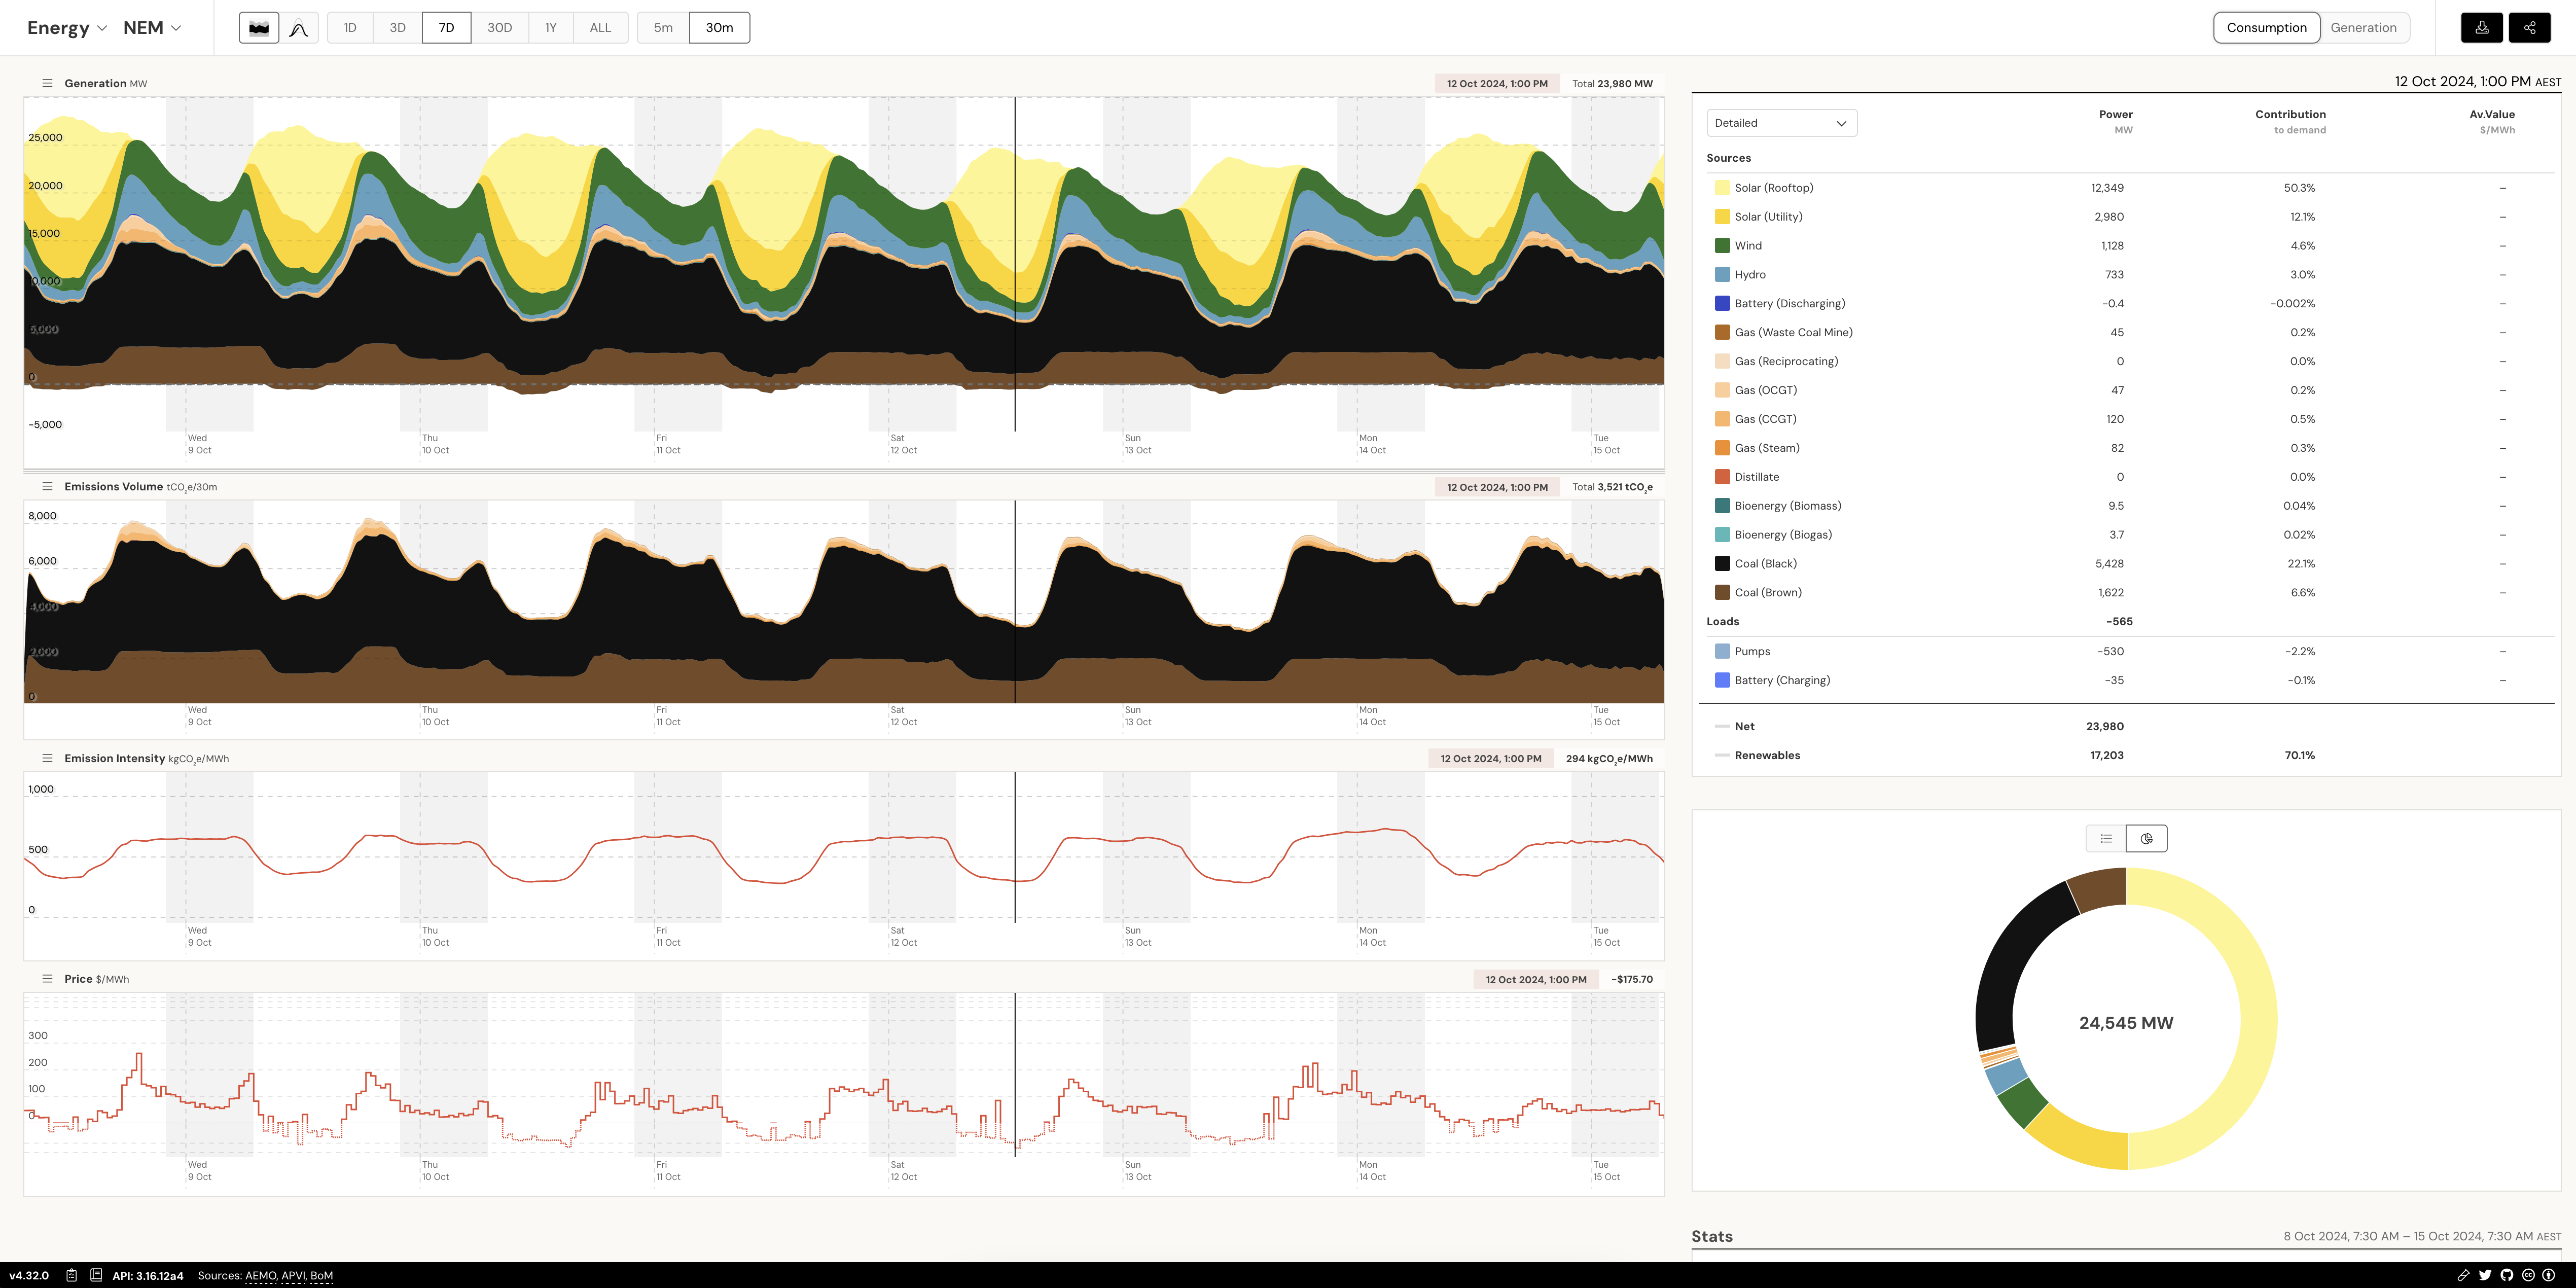Select the 7D range tab

click(447, 28)
